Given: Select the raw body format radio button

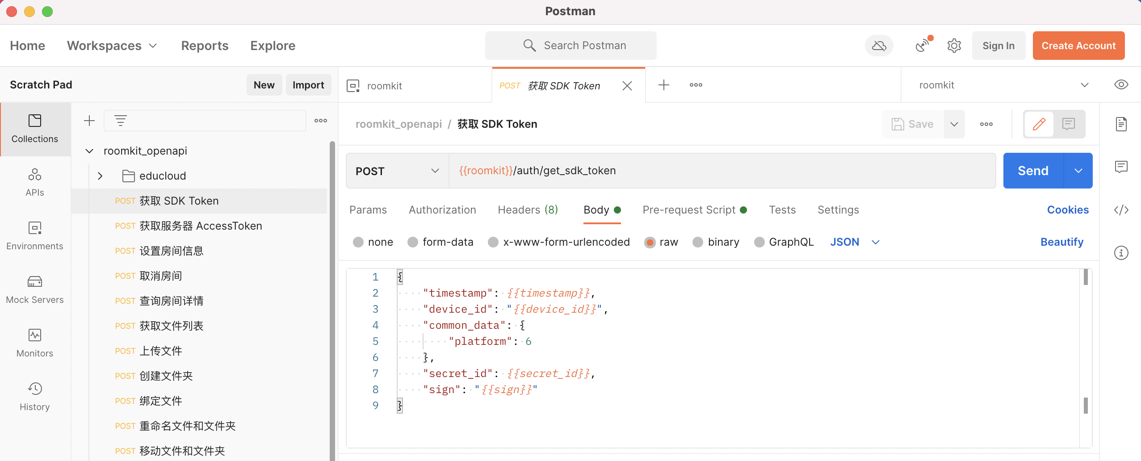Looking at the screenshot, I should (650, 242).
